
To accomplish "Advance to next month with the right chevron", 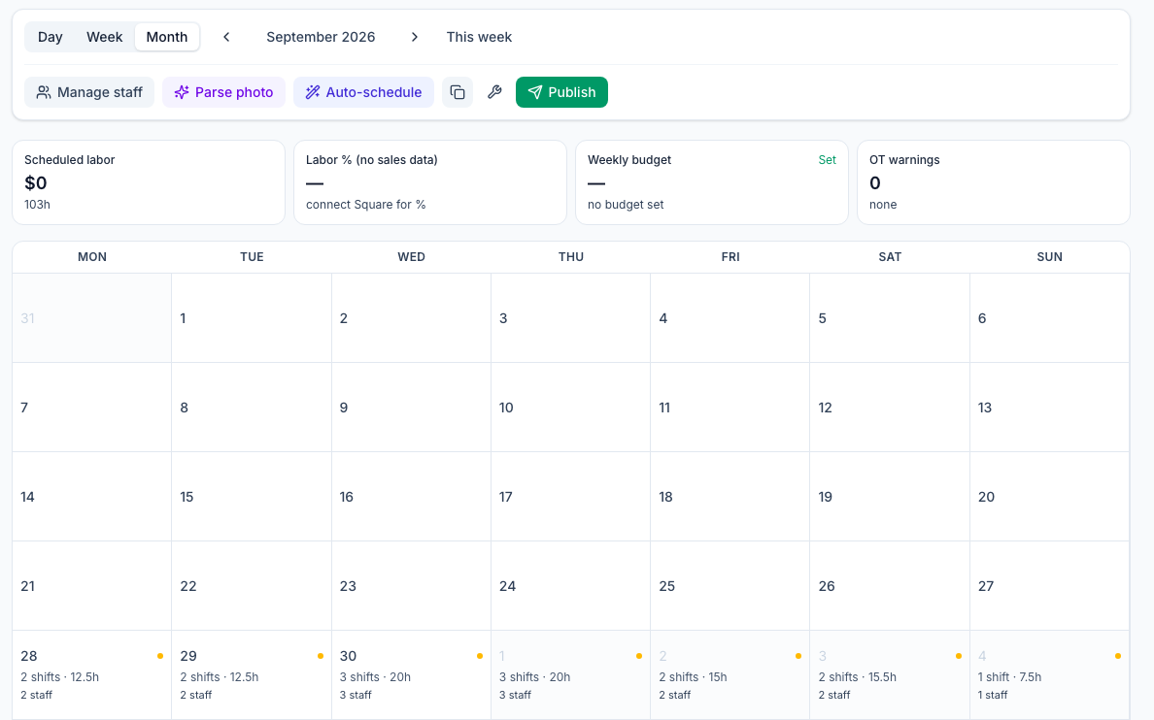I will point(415,37).
